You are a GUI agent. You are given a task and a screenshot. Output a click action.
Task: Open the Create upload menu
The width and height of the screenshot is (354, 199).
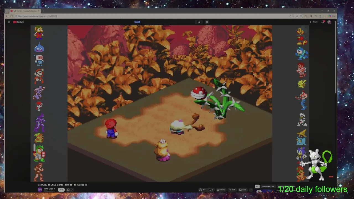314,22
